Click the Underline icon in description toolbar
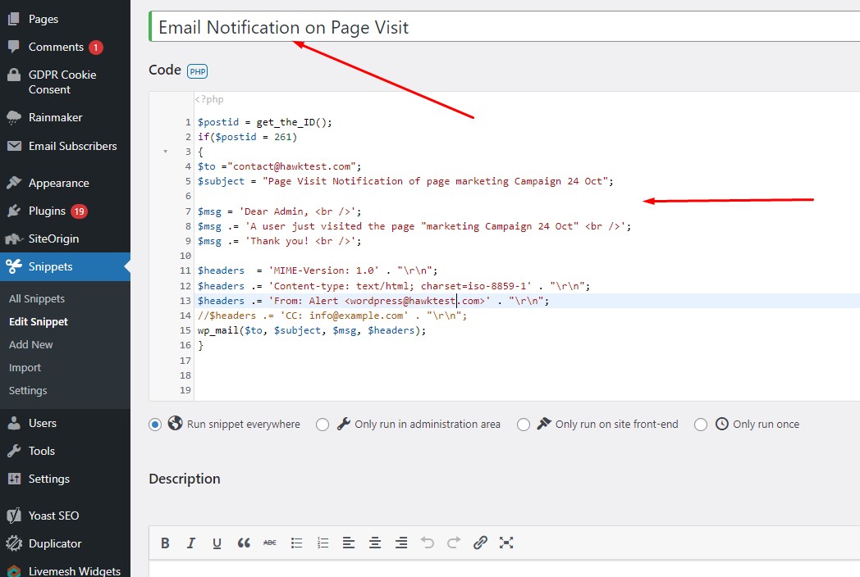 217,543
